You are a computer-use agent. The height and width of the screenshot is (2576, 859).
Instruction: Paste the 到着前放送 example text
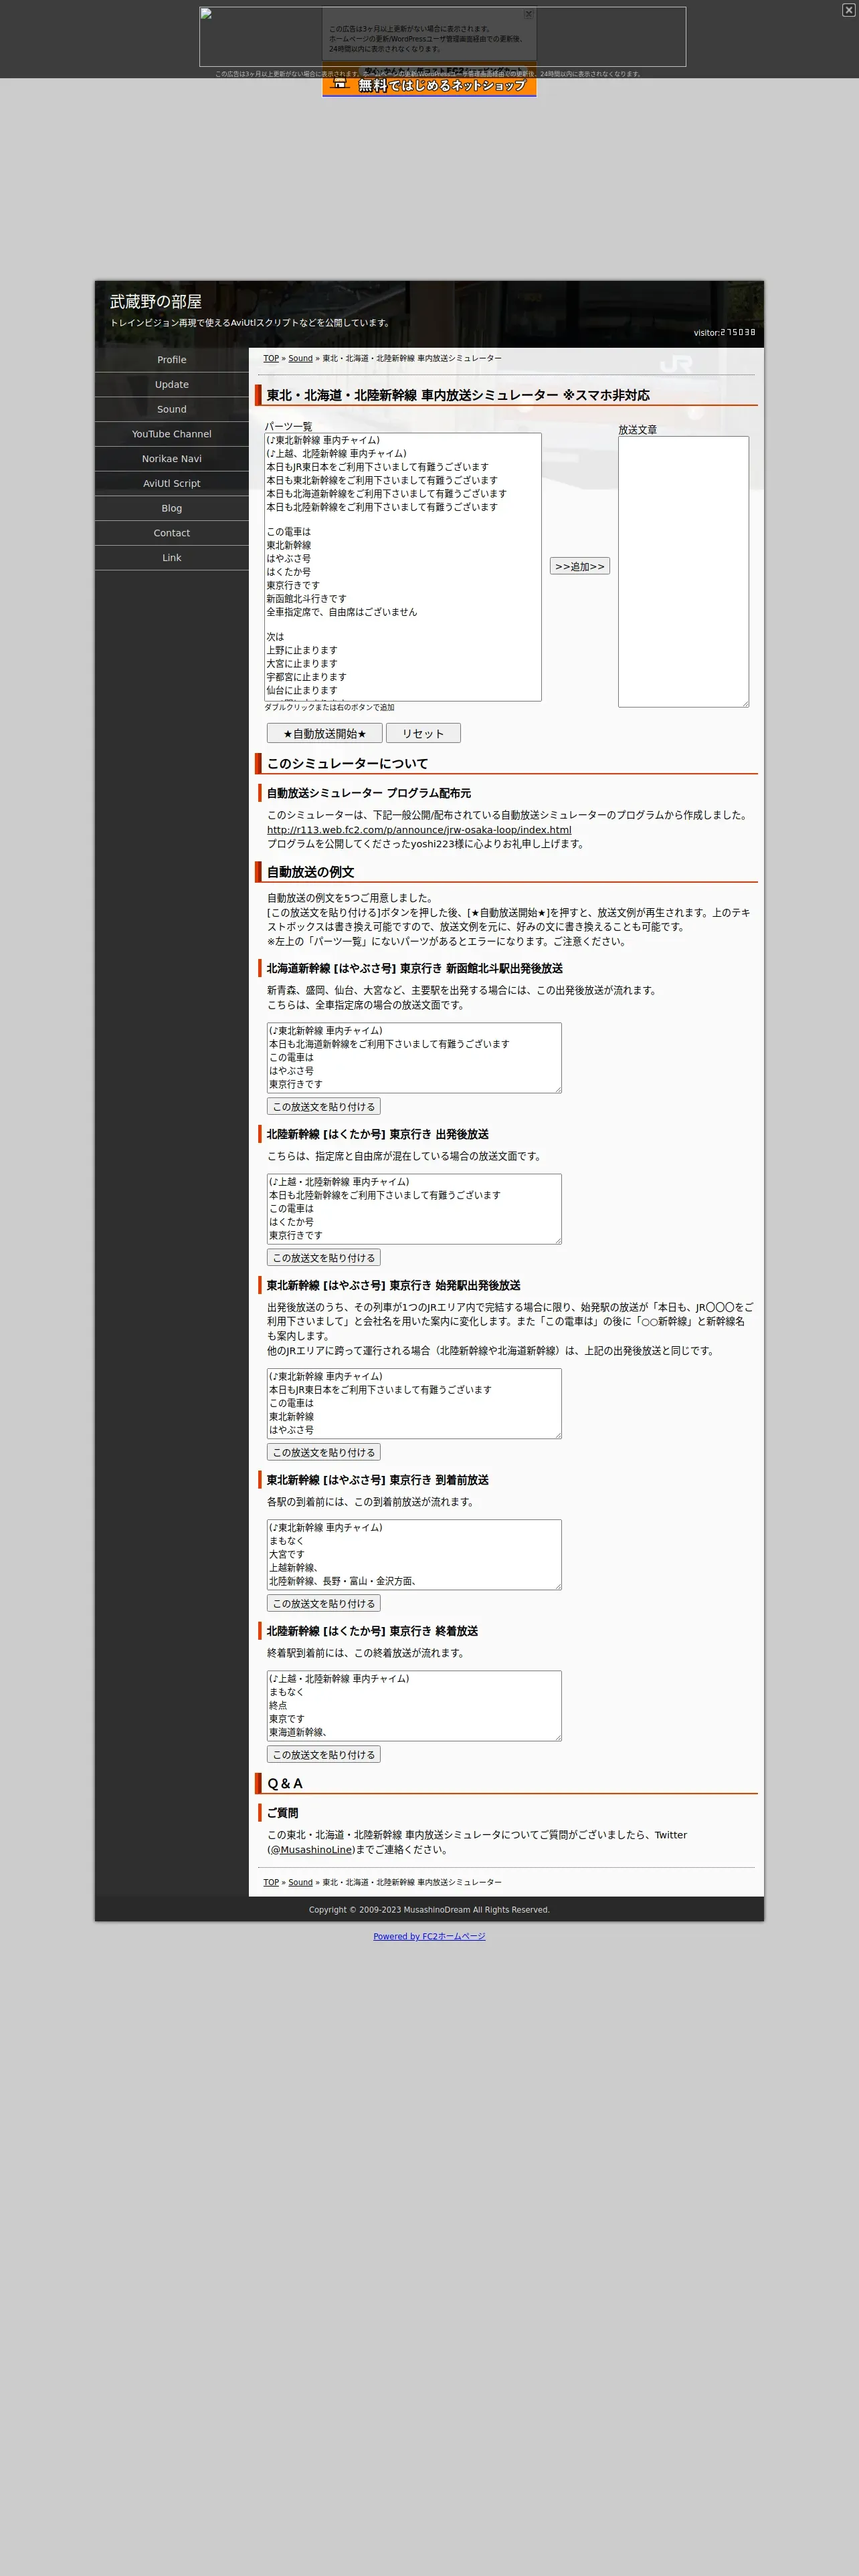pos(324,1604)
